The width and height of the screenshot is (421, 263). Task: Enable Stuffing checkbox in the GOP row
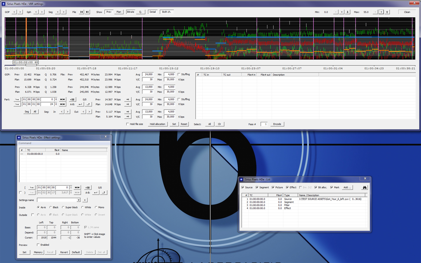(179, 74)
